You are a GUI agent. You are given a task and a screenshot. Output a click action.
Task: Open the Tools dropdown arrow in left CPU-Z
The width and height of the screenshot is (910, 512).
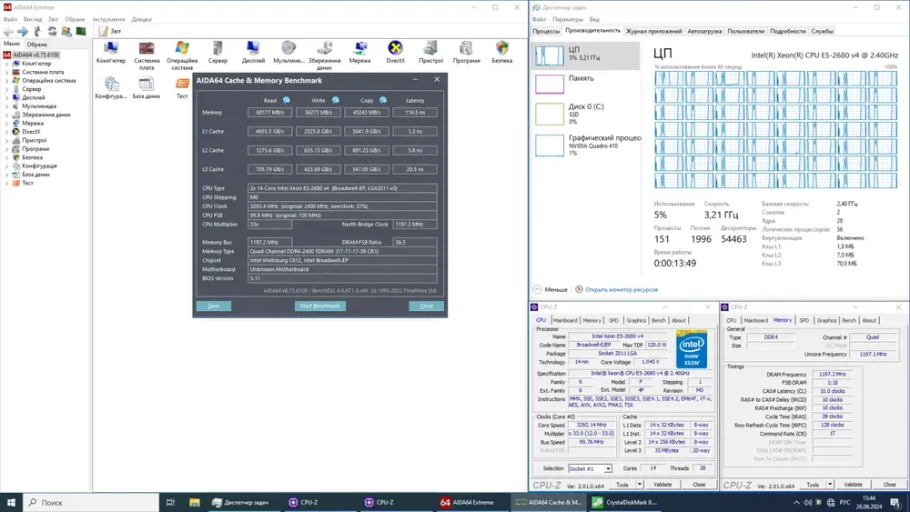[642, 485]
